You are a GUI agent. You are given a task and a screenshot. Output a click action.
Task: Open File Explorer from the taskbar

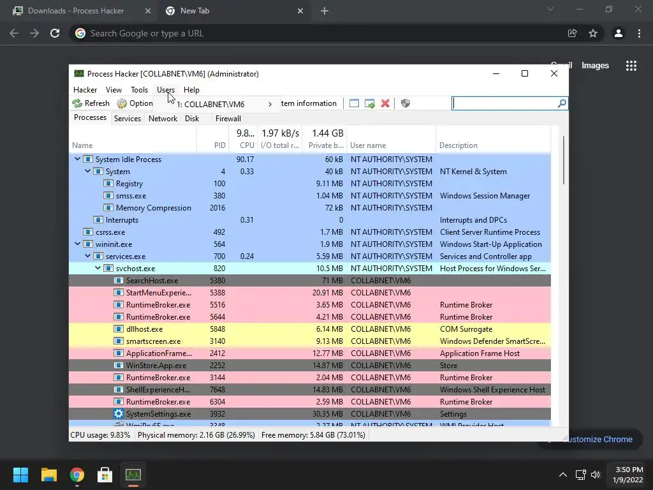click(x=48, y=475)
